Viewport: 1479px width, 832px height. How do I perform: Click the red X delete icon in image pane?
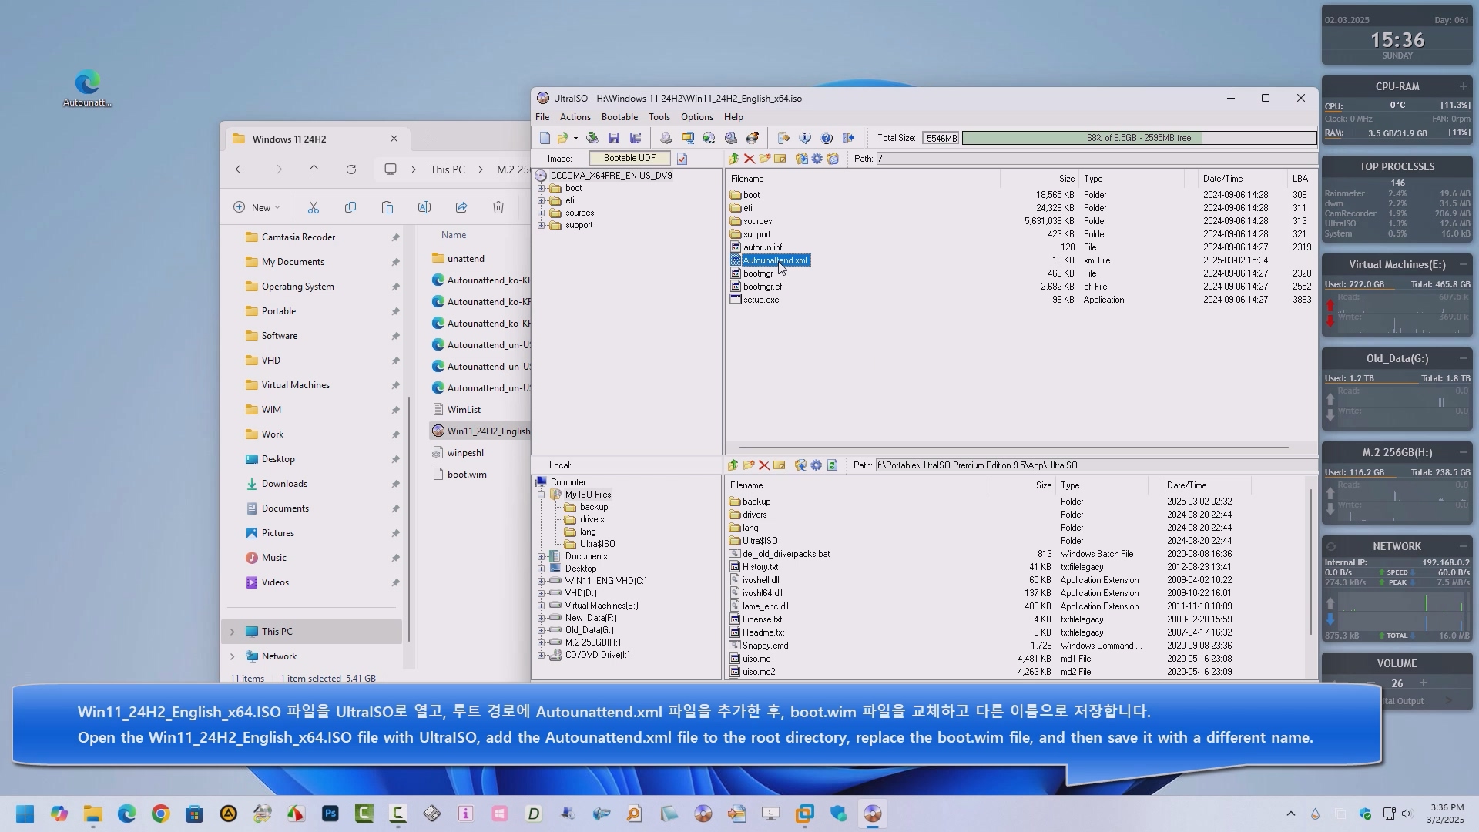coord(749,159)
